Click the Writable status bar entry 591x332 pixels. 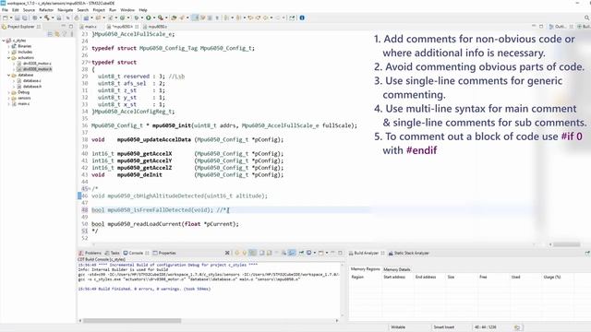[x=398, y=327]
